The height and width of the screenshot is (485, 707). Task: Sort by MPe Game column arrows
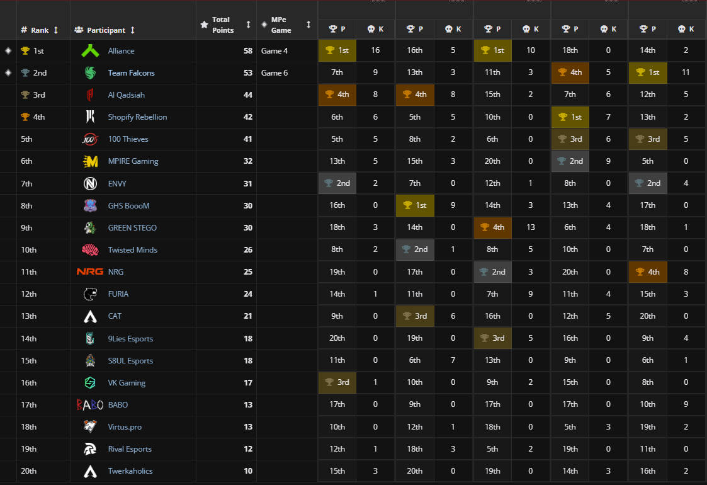(x=308, y=25)
